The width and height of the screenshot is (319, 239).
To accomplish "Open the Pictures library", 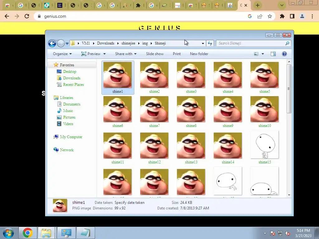I will click(x=69, y=117).
